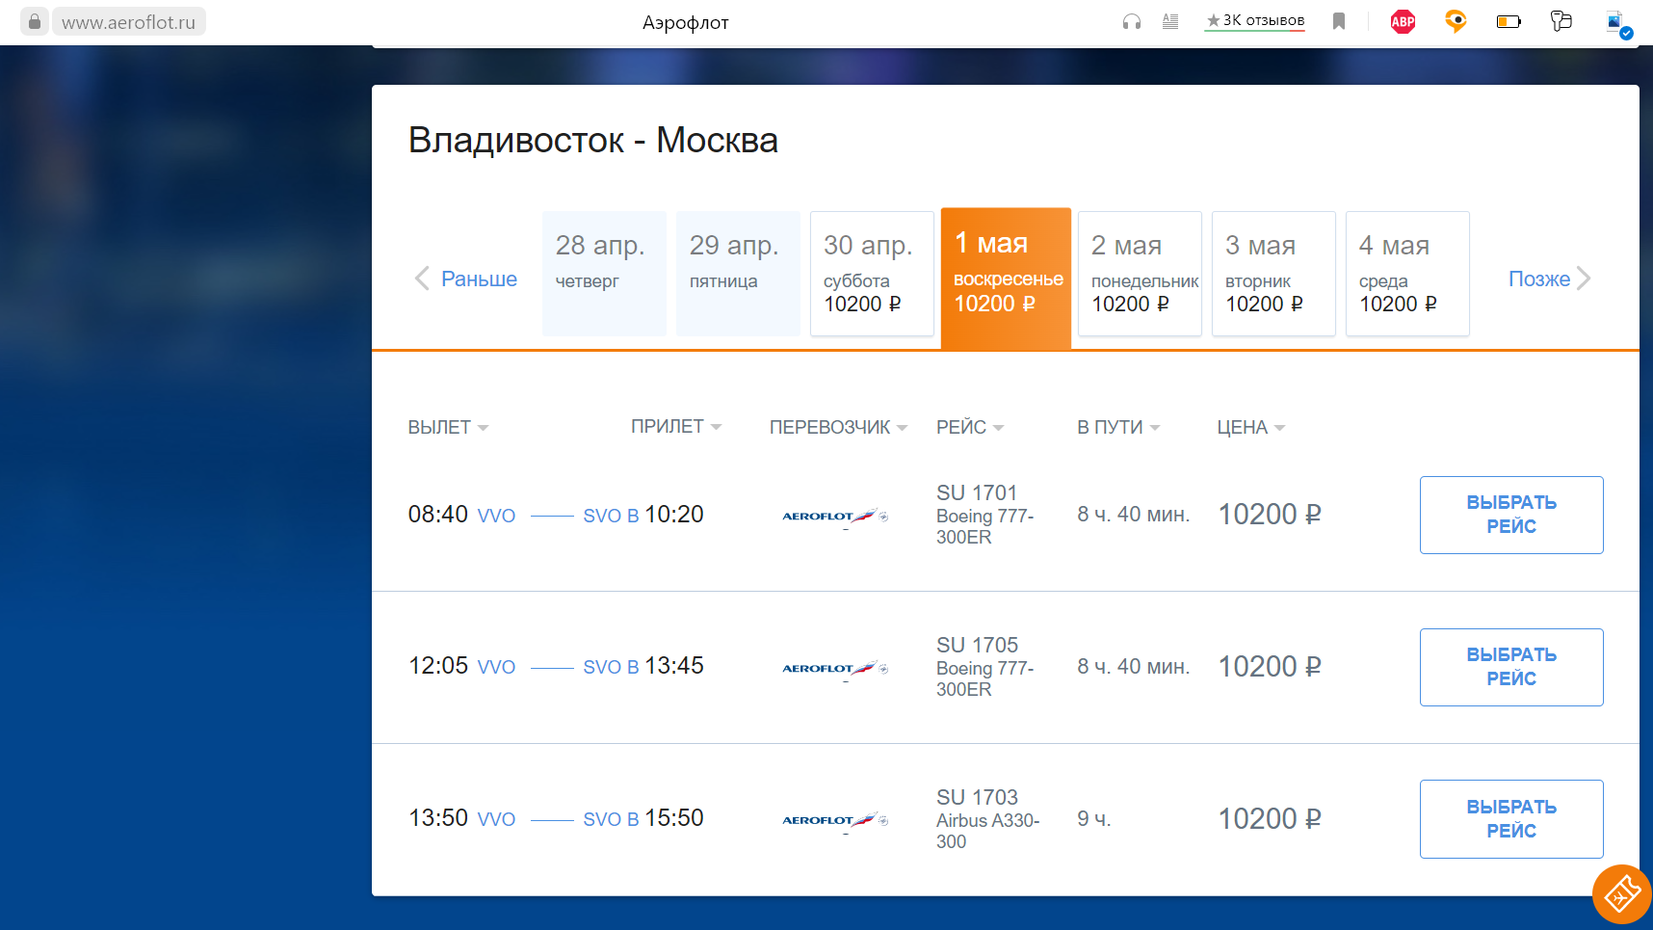Click the right chevron beside Позже

coord(1584,279)
